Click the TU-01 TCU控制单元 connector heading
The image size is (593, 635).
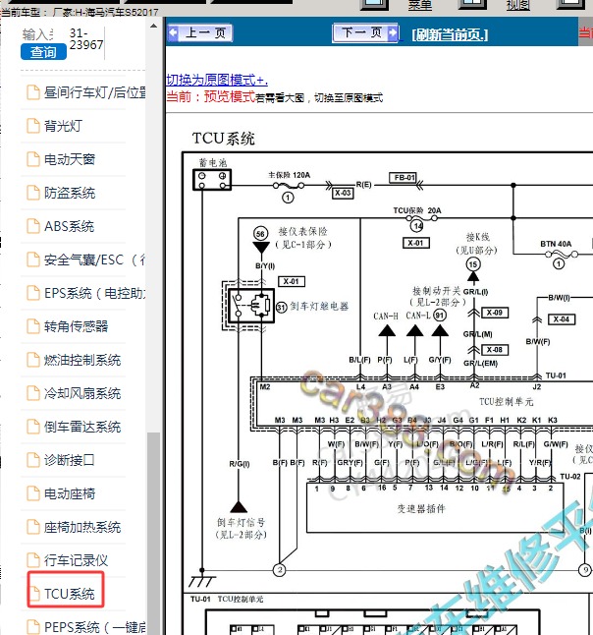pyautogui.click(x=227, y=599)
